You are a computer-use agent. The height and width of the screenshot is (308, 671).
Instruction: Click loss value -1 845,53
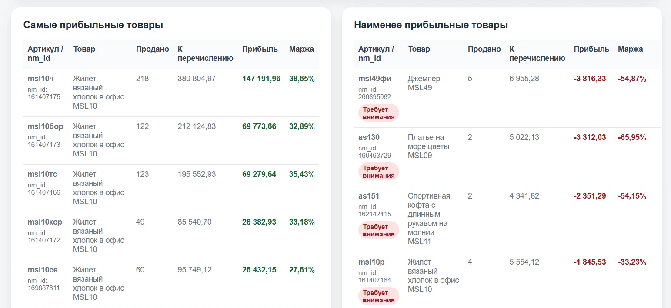590,262
